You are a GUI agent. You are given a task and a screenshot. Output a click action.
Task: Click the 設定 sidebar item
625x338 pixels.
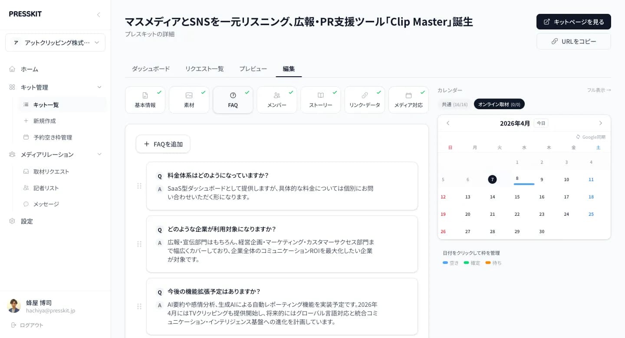tap(55, 221)
